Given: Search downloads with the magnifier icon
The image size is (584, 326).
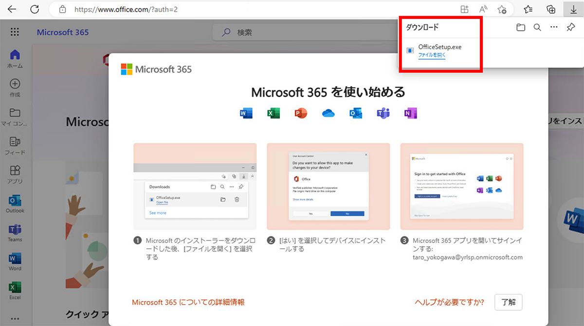Looking at the screenshot, I should (537, 28).
